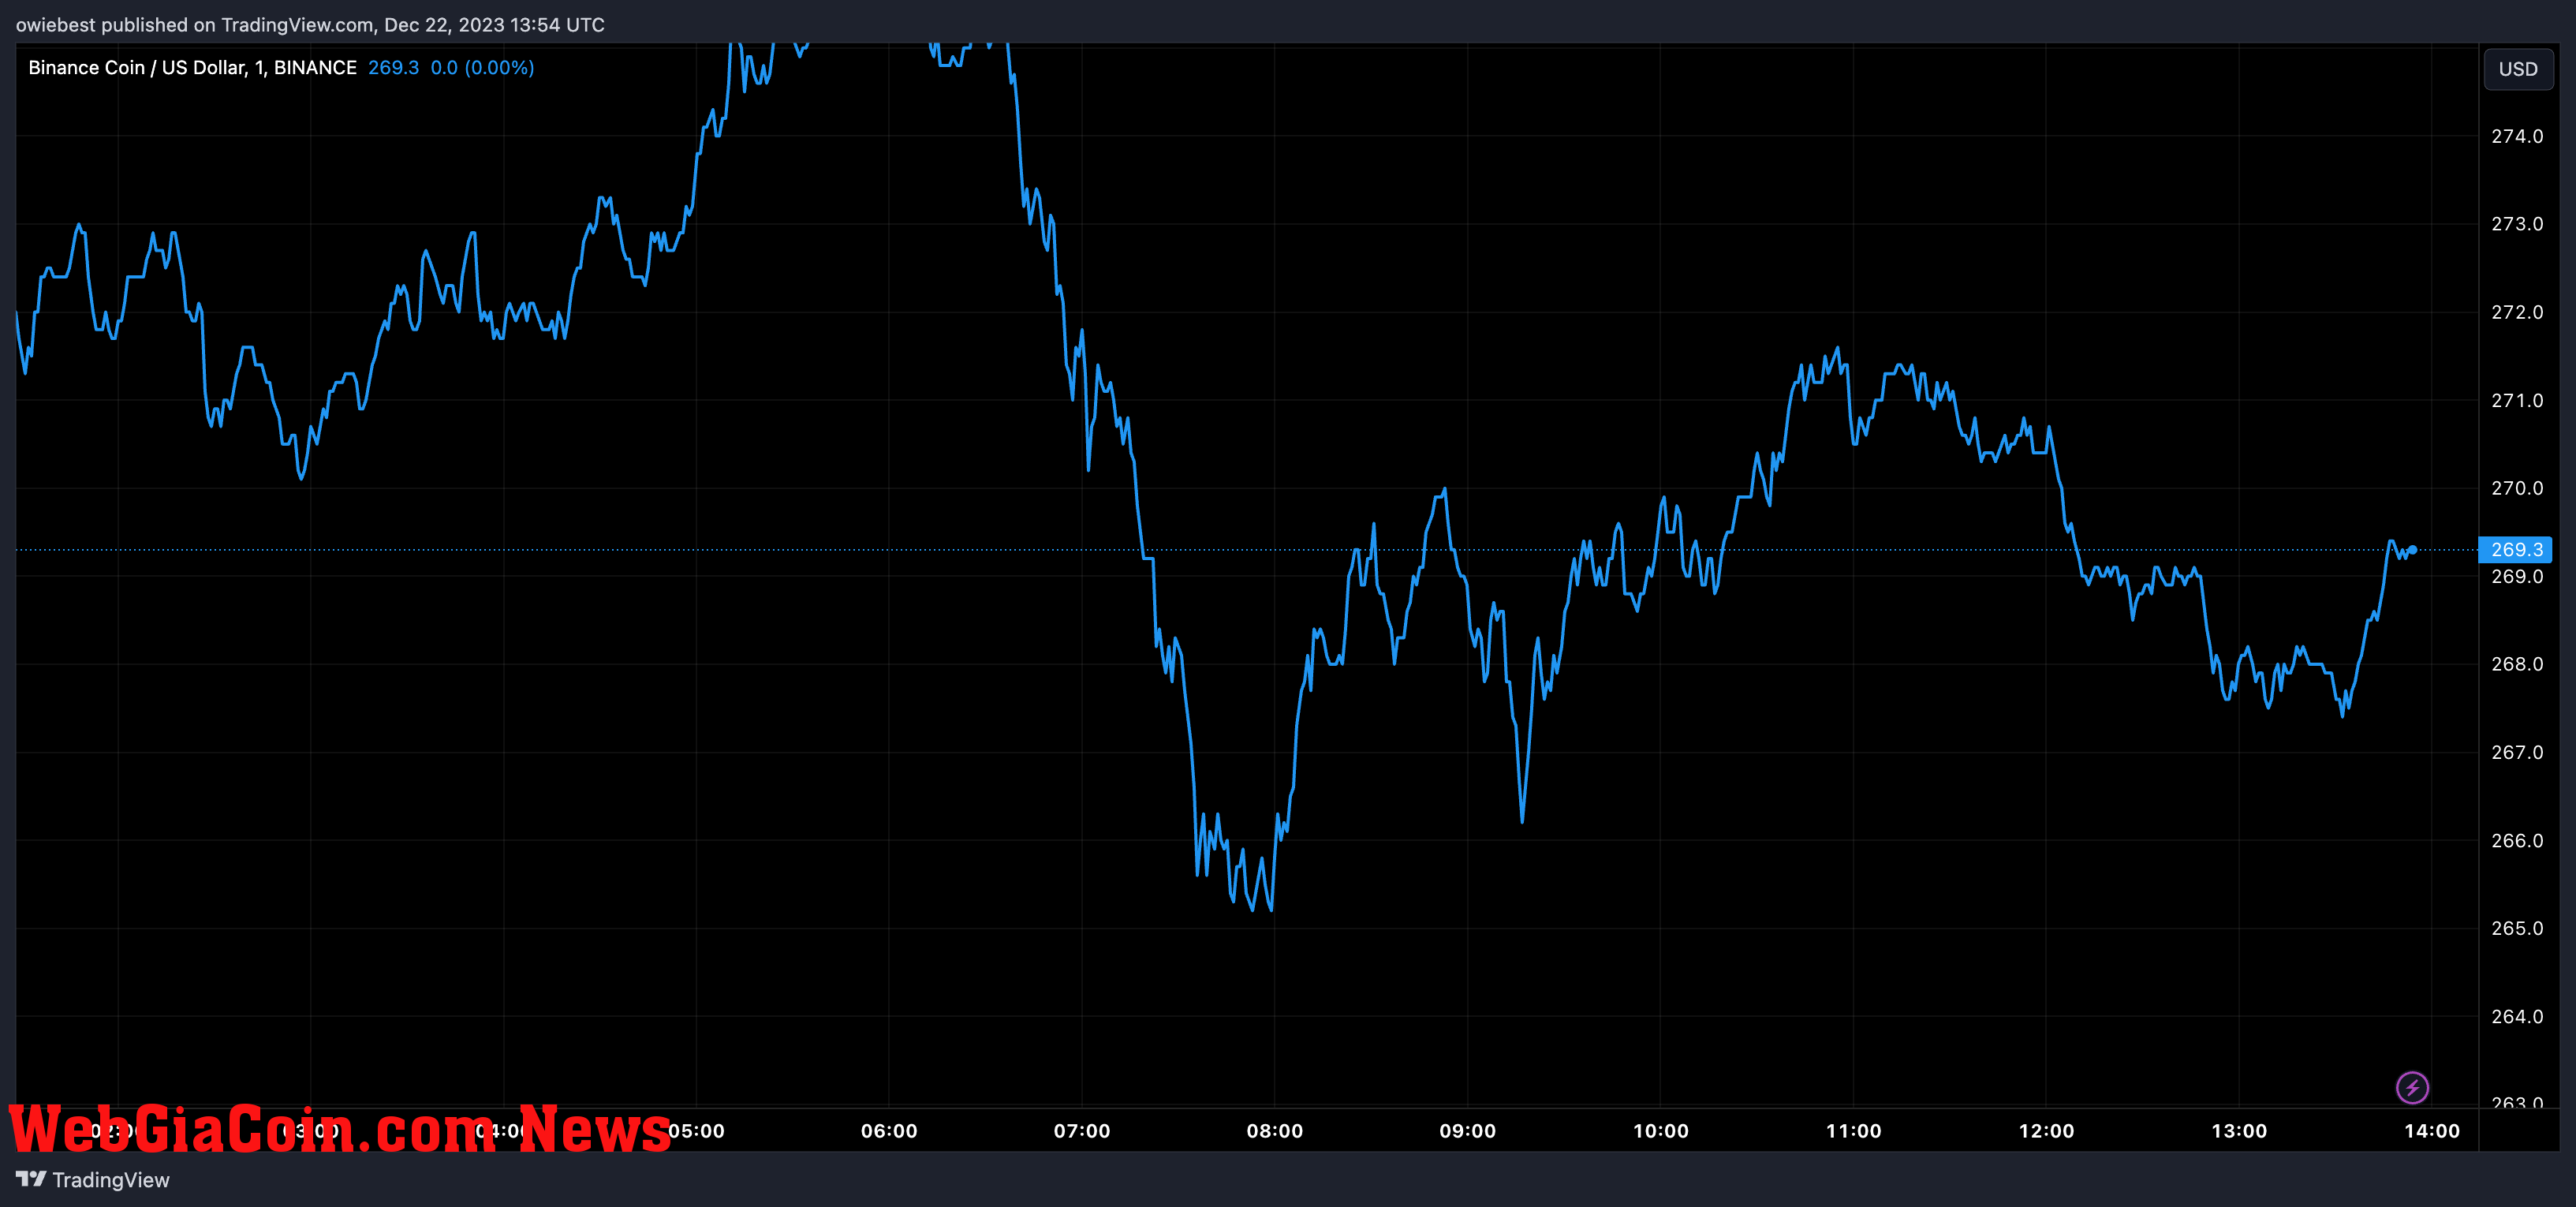Screen dimensions: 2576x1207
Task: Click the TradingView wordmark text
Action: coord(111,1180)
